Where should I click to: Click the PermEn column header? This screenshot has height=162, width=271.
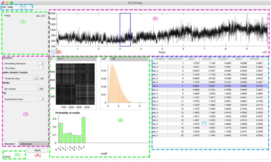click(255, 59)
